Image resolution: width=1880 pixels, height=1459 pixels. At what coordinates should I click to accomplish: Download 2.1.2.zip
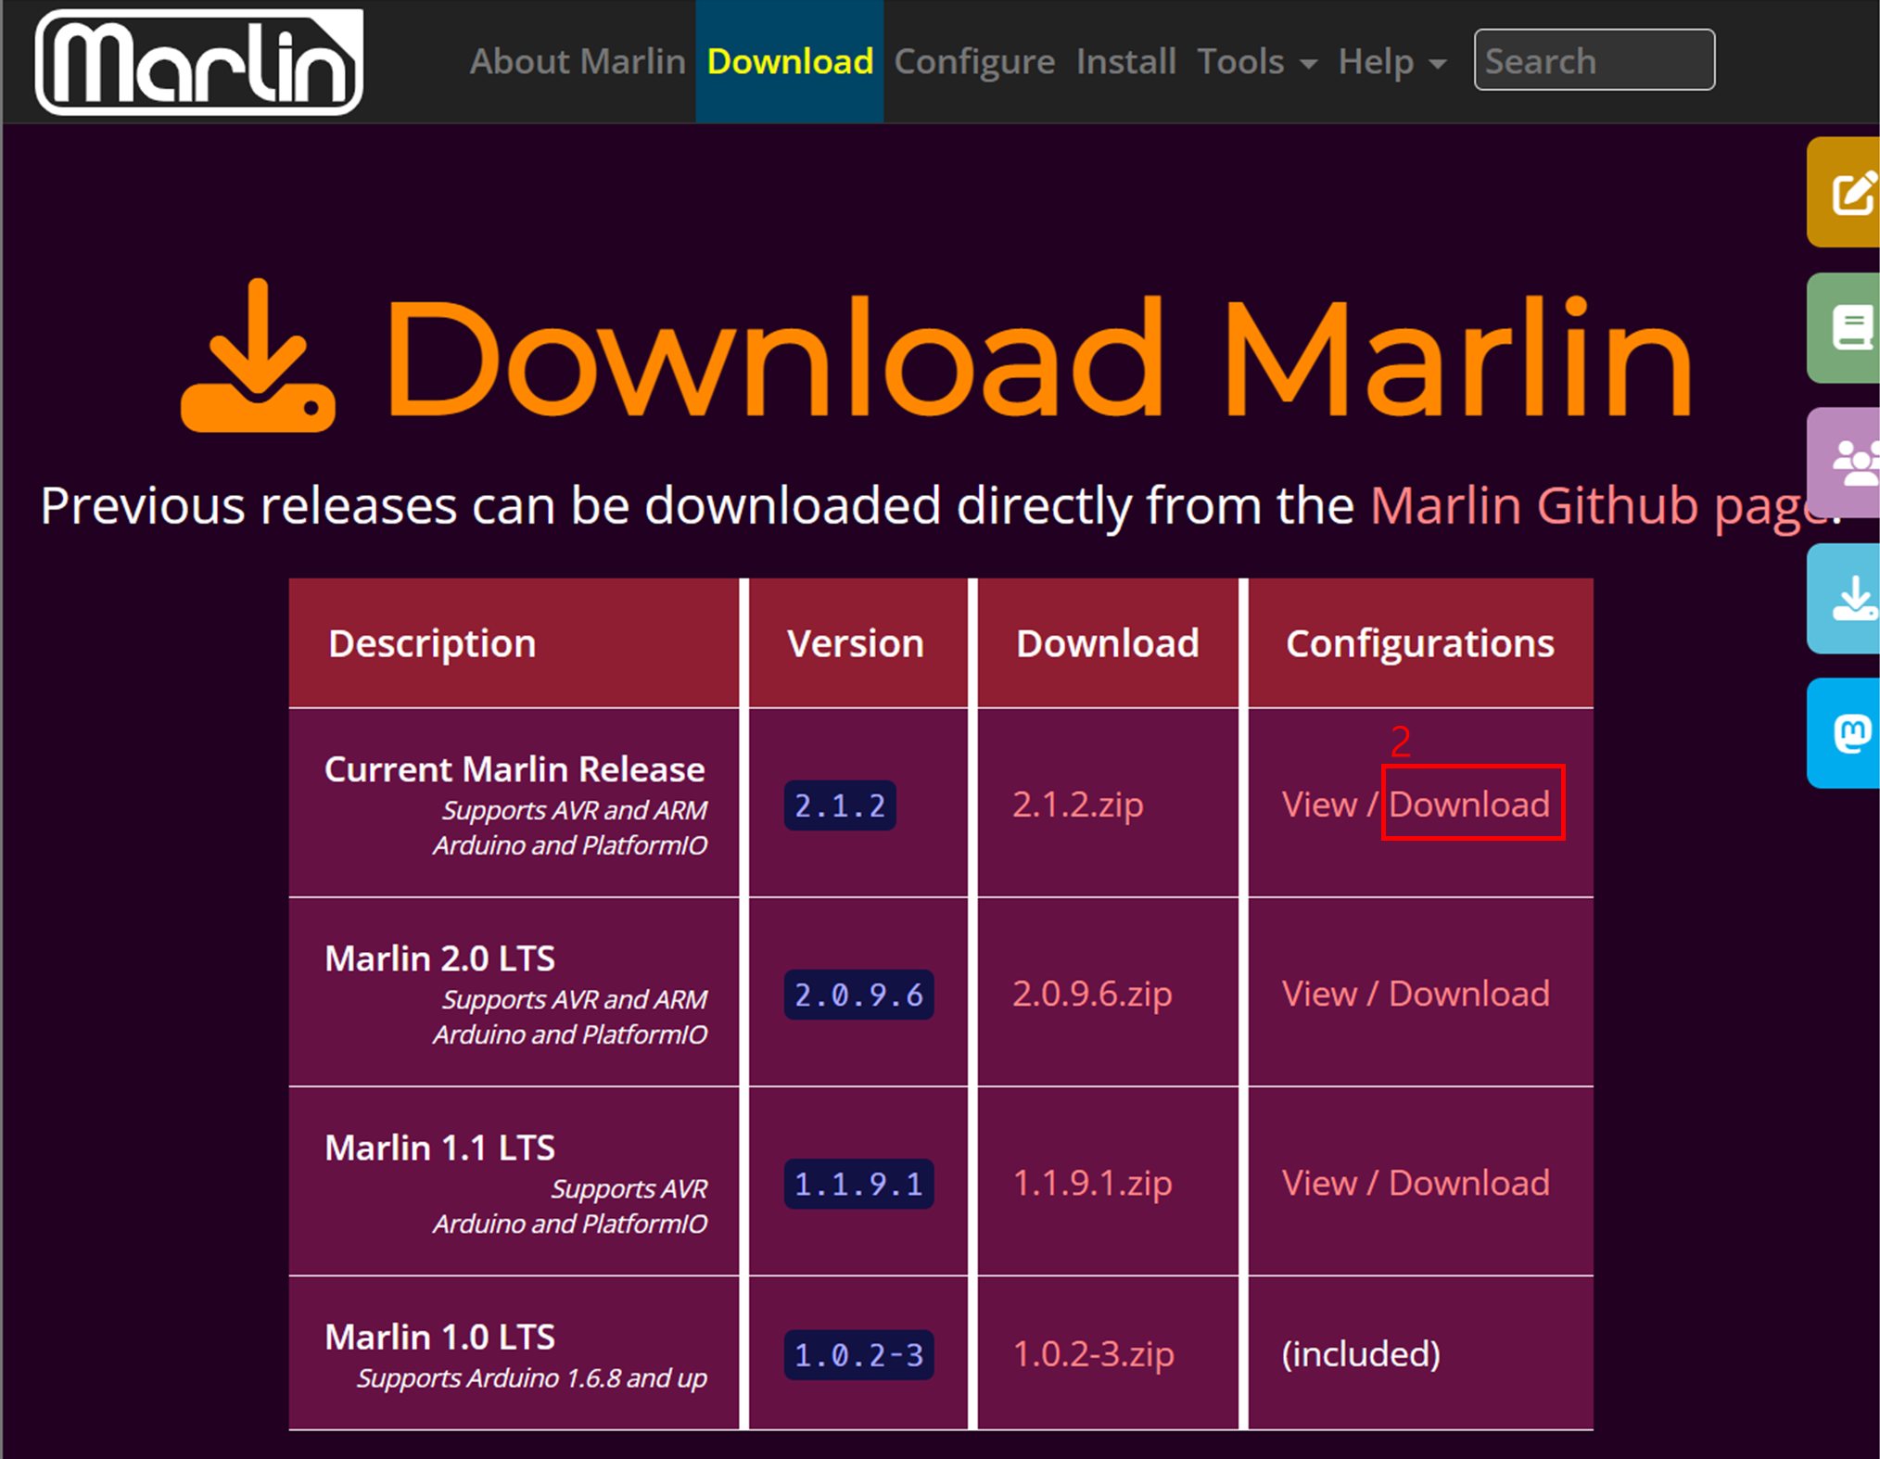pyautogui.click(x=1078, y=805)
